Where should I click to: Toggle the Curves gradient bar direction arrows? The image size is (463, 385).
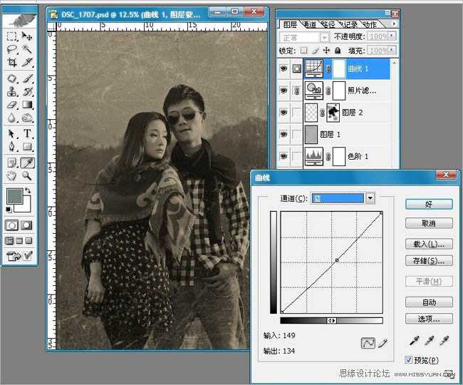pos(331,321)
